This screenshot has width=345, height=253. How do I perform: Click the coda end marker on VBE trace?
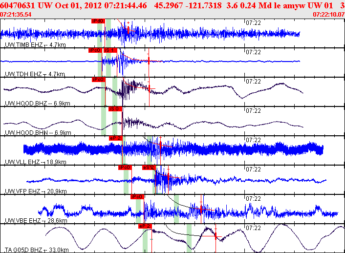[201, 209]
